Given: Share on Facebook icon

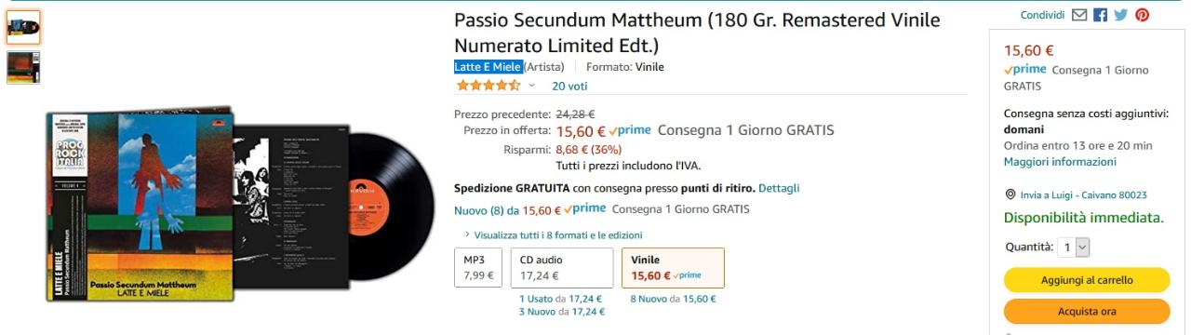Looking at the screenshot, I should (x=1100, y=15).
